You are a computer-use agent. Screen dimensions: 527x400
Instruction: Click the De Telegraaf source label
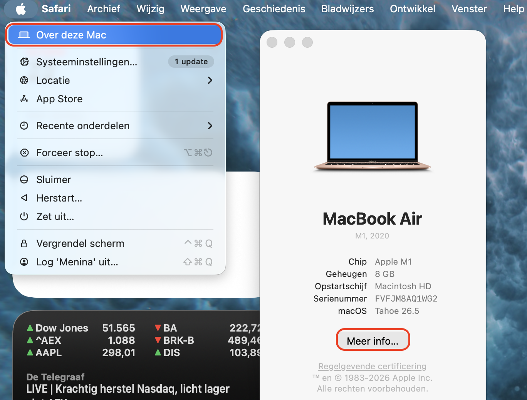click(55, 377)
